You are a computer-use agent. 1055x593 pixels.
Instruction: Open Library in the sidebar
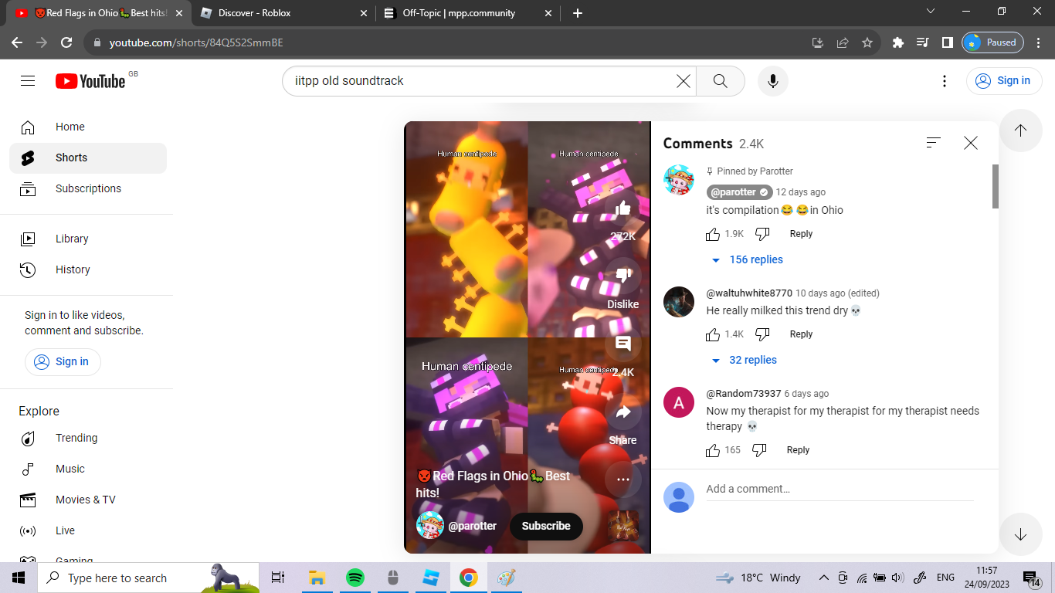point(88,239)
